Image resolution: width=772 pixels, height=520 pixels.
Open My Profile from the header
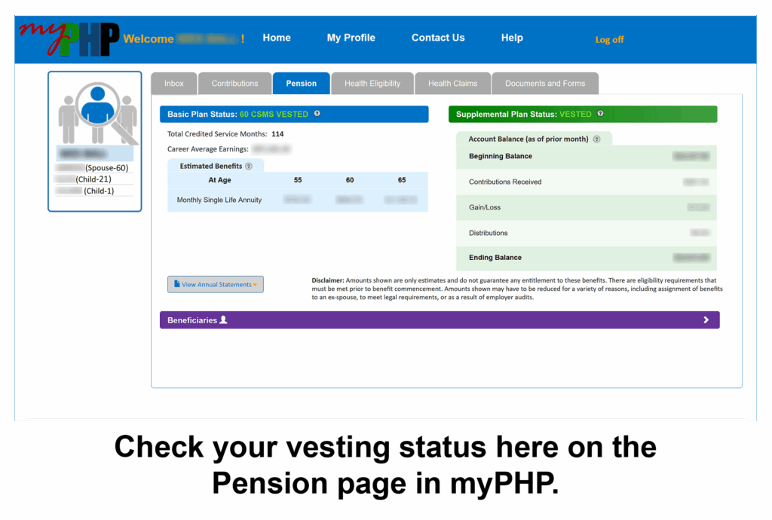351,38
